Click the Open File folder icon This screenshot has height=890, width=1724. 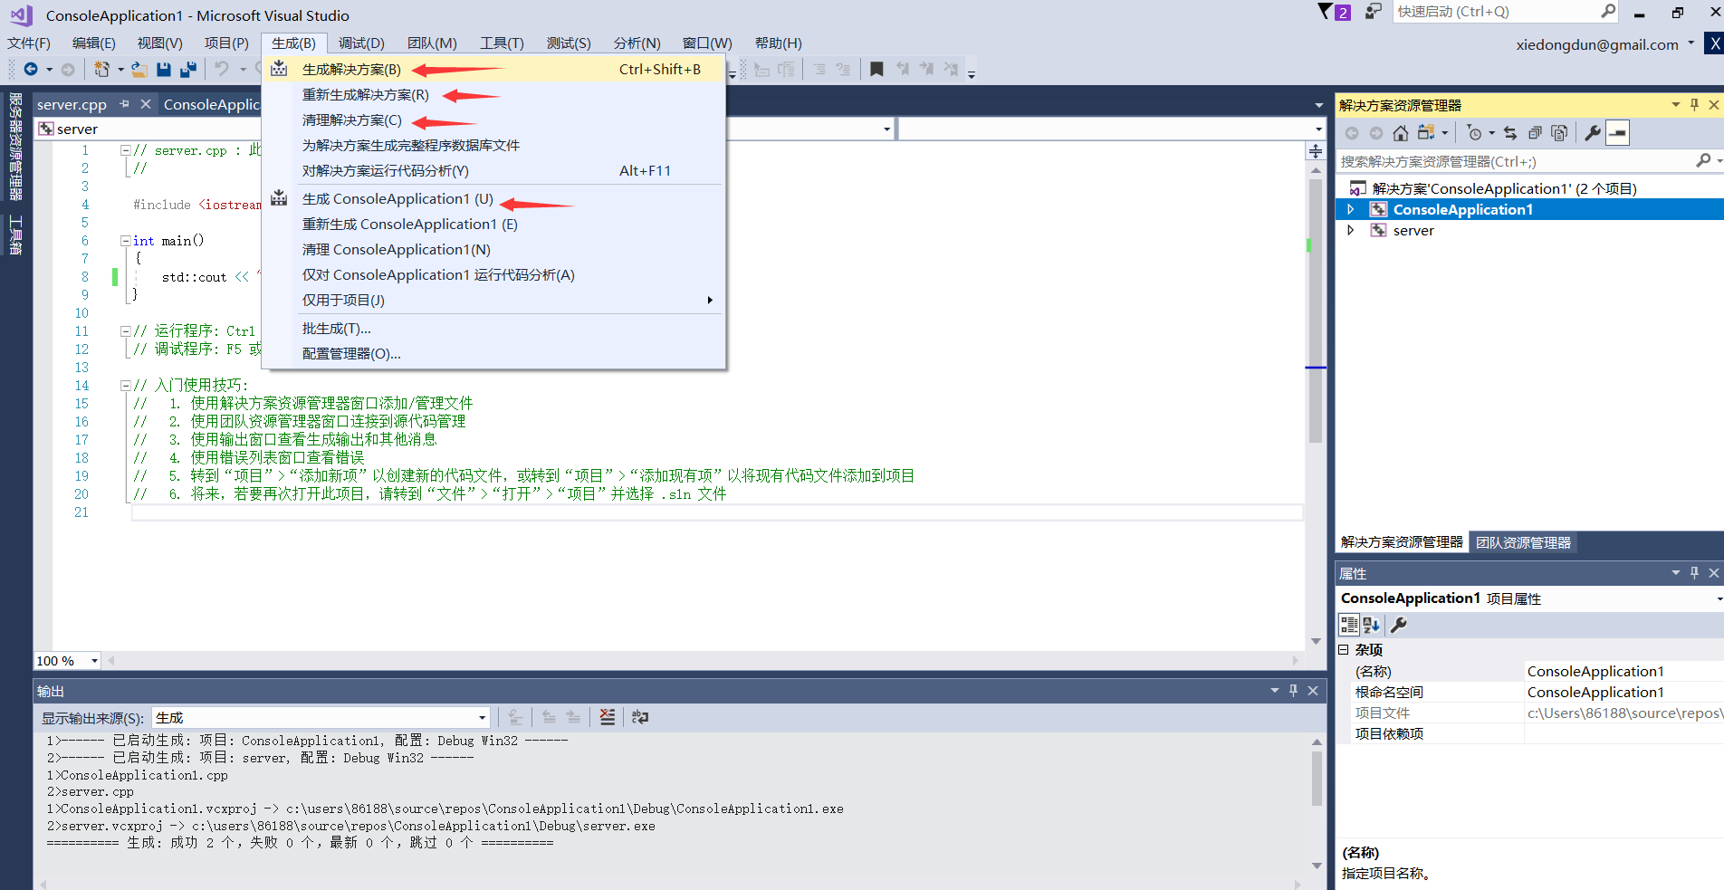(x=139, y=69)
